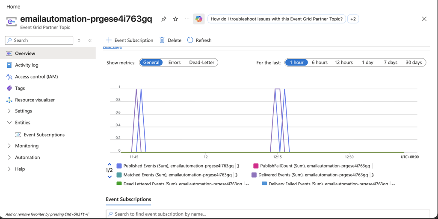Screen dimensions: 438x219
Task: Pin the emailautomation resource to dashboard
Action: 164,19
